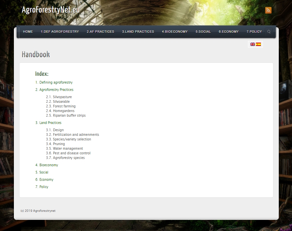Open the 2.3. Forest farming entry
292x231 pixels.
(x=61, y=106)
